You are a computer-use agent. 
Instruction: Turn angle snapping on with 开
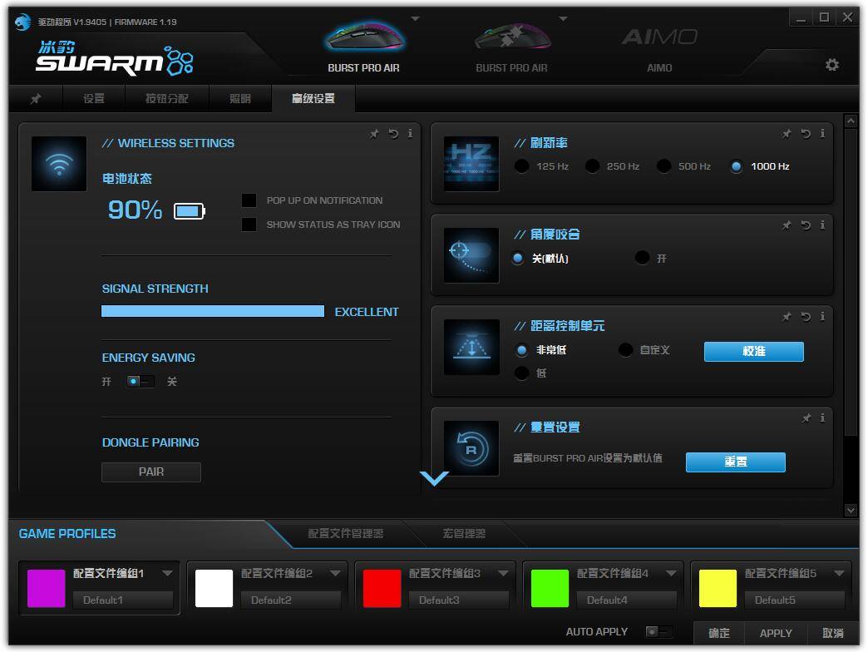(x=642, y=258)
